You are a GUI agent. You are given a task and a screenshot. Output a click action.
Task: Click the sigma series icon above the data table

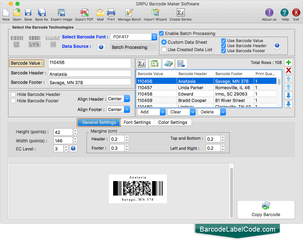click(142, 64)
